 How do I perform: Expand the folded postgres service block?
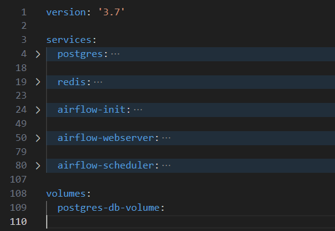(38, 55)
